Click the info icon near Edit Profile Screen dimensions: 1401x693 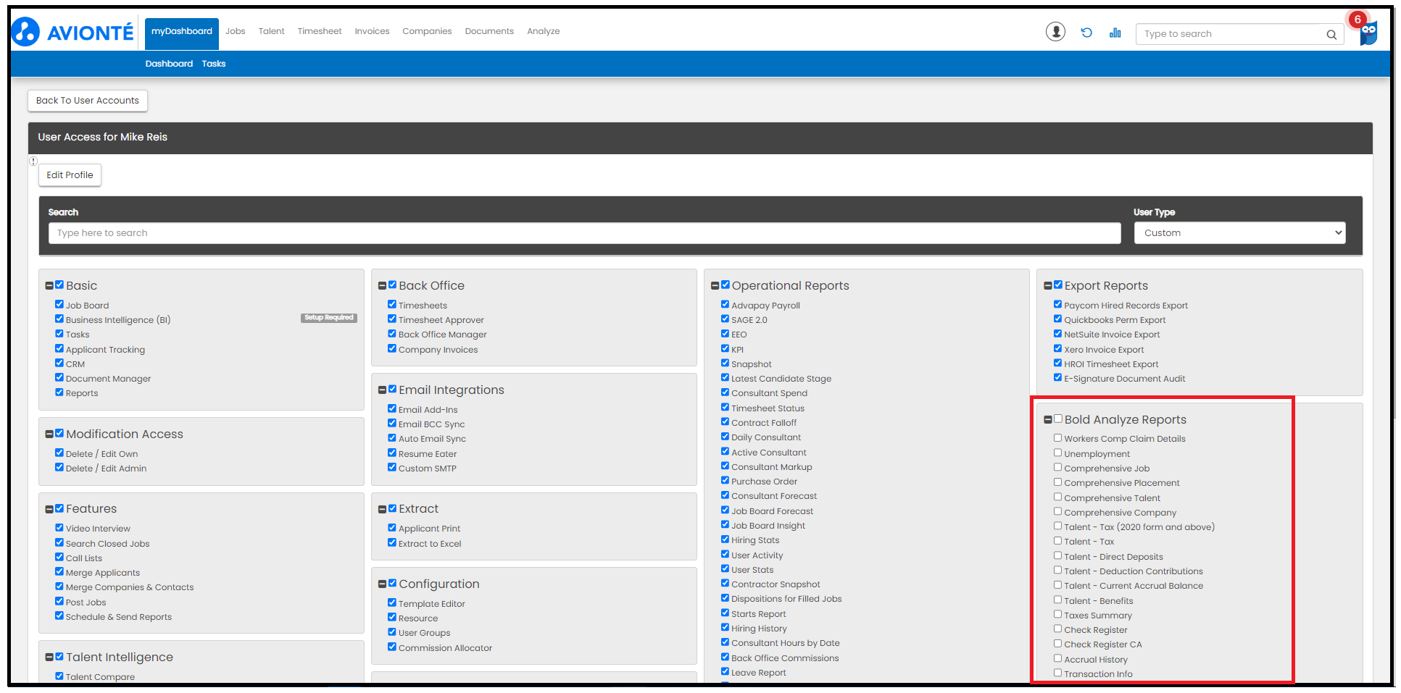point(33,161)
